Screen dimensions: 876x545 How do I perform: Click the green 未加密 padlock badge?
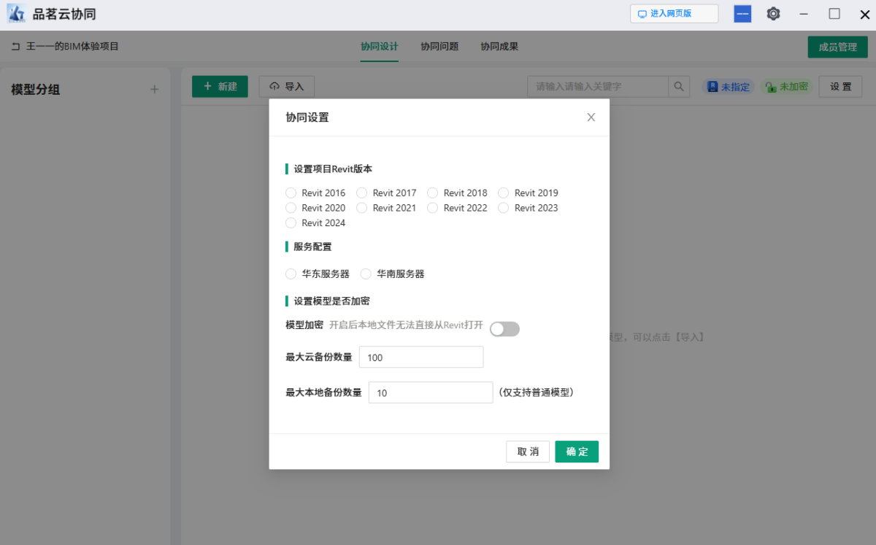(786, 86)
